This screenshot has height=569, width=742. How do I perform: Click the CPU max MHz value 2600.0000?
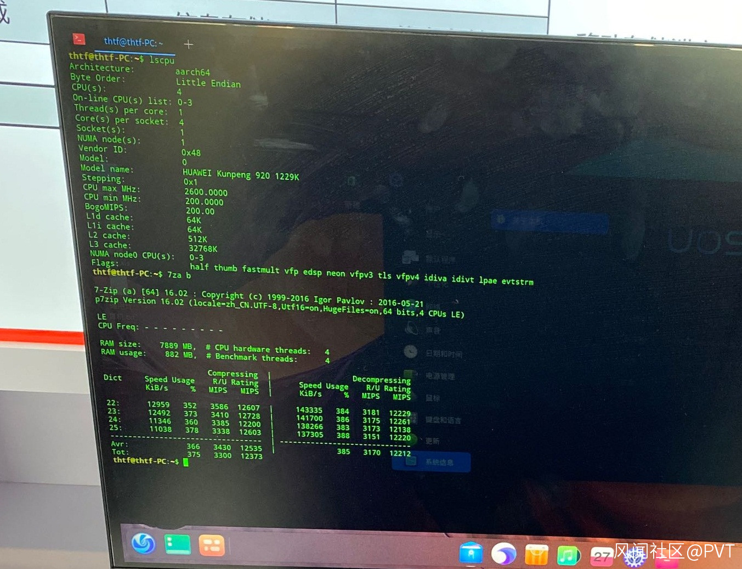(x=206, y=192)
